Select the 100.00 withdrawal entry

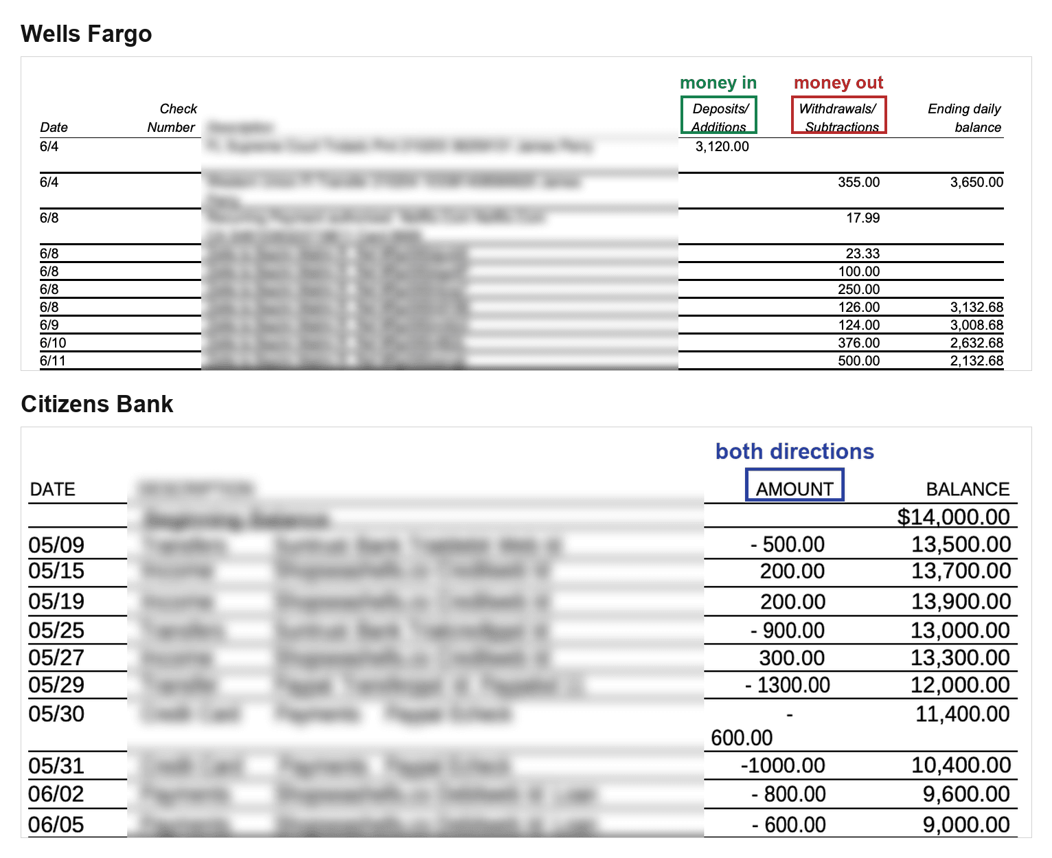click(858, 271)
